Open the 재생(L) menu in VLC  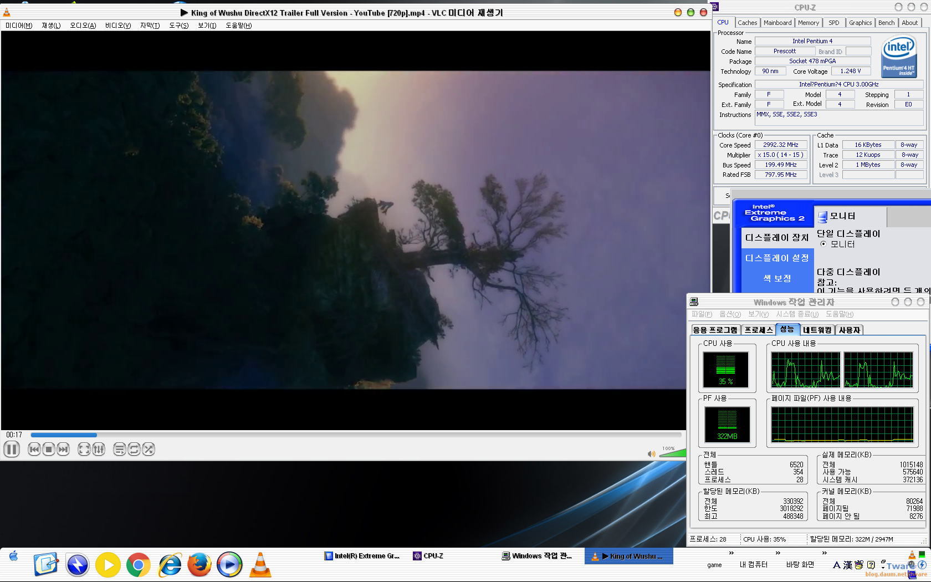[x=51, y=25]
